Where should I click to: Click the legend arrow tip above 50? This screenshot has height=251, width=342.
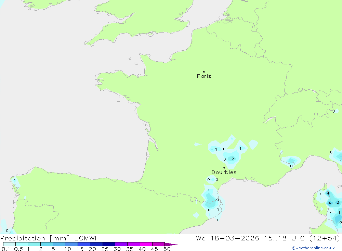pos(171,244)
